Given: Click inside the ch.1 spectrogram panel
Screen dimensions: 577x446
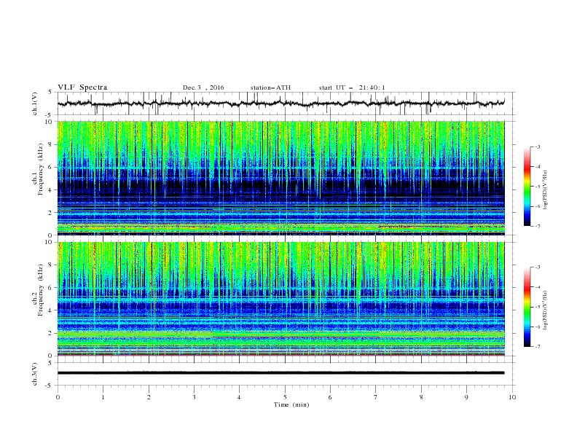Looking at the screenshot, I should 280,178.
